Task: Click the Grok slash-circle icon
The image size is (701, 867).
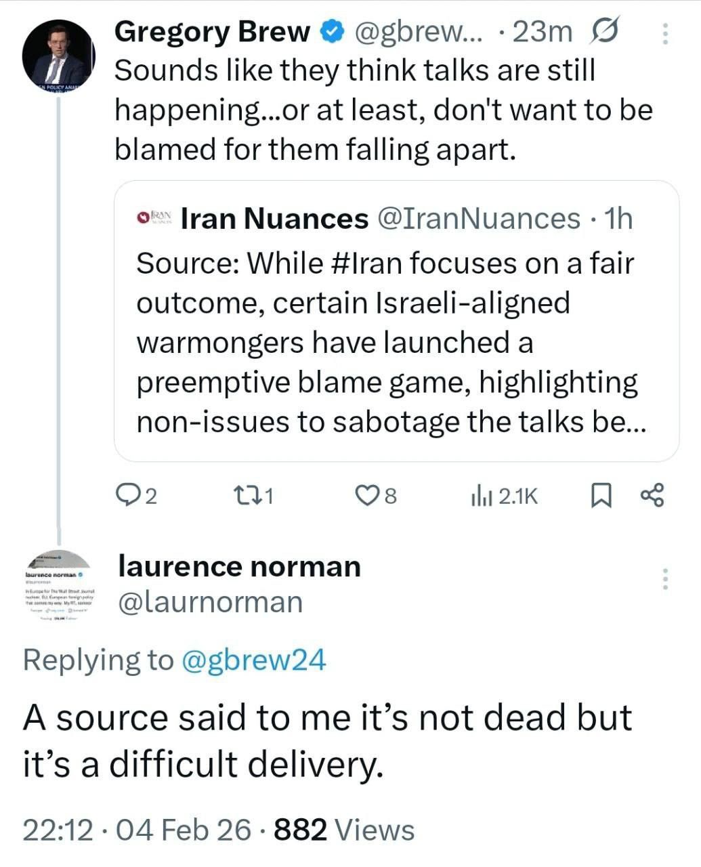Action: point(605,33)
